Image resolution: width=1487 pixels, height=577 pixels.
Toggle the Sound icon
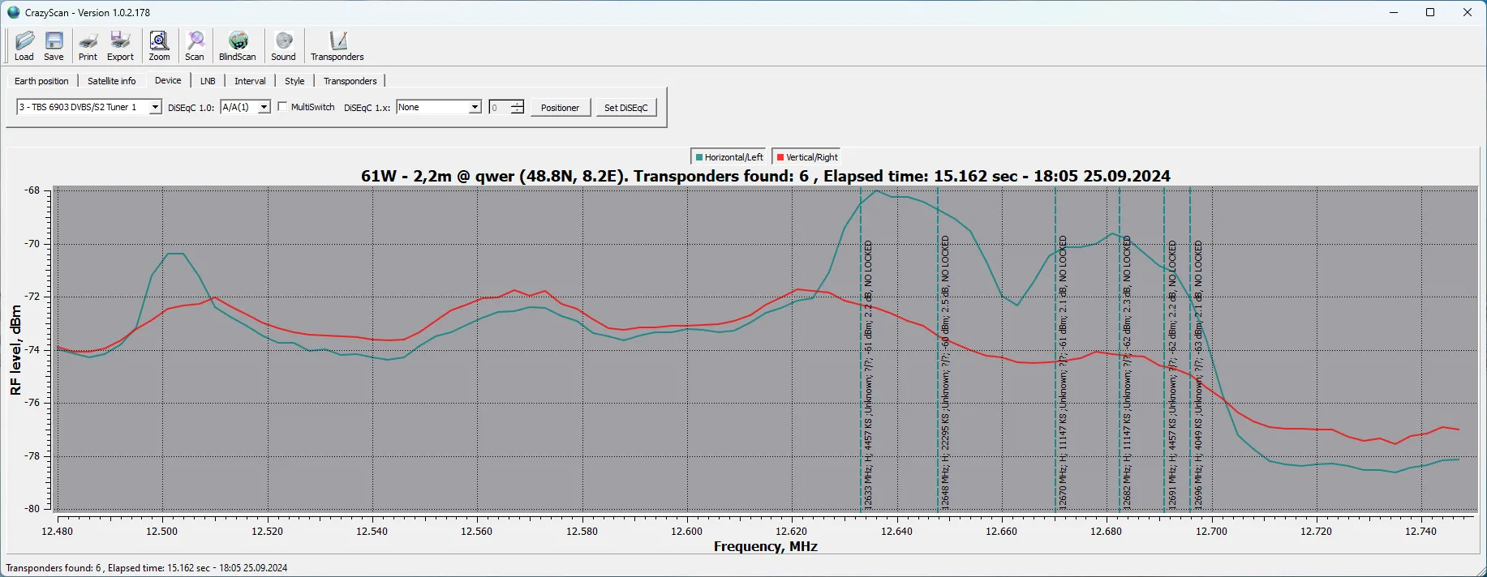(283, 45)
